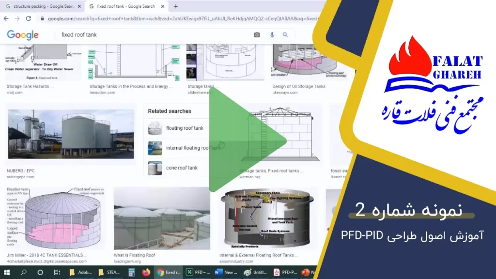Click the floating roof tank suggestion thumbnail
Viewport: 496px width, 279px height.
155,128
